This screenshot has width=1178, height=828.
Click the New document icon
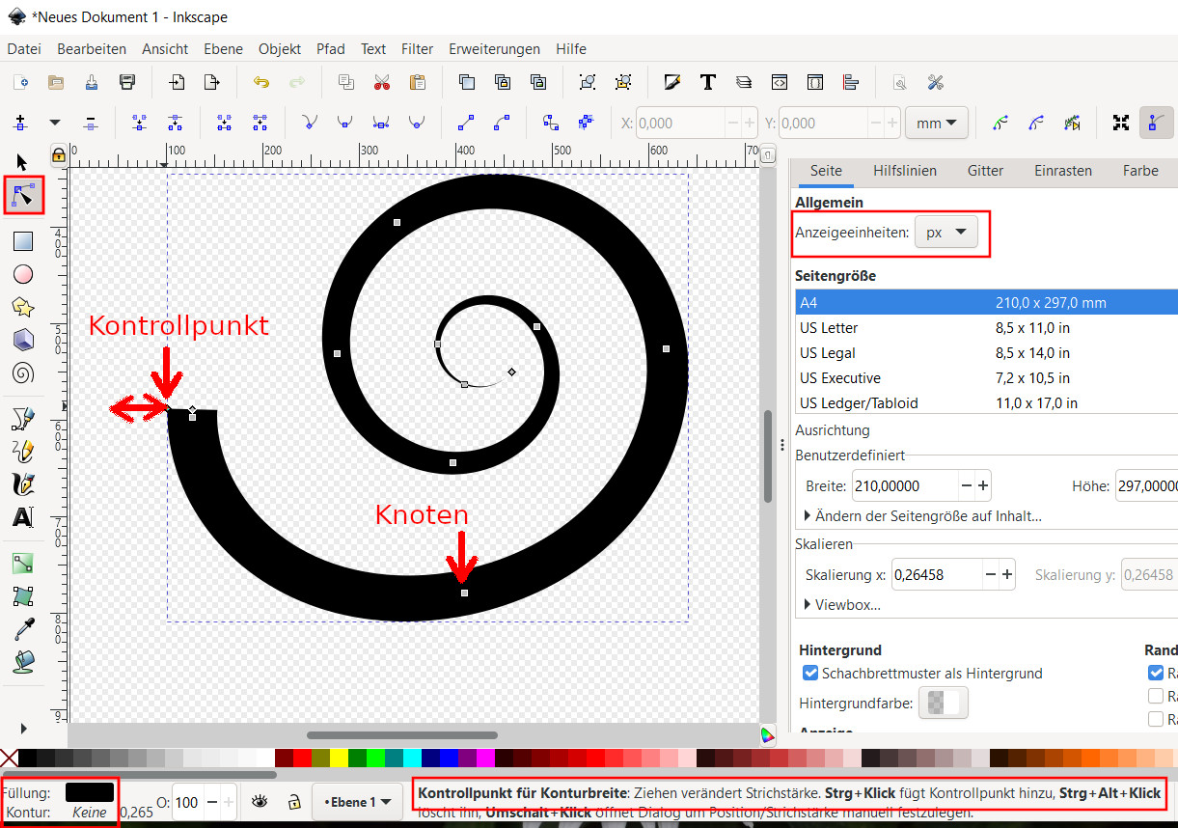click(20, 82)
